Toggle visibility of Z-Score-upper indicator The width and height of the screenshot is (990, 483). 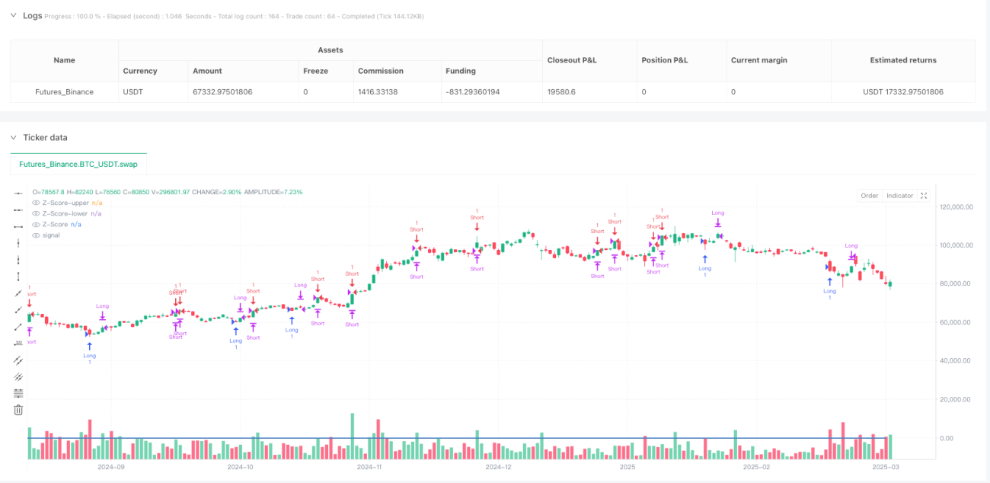click(36, 203)
